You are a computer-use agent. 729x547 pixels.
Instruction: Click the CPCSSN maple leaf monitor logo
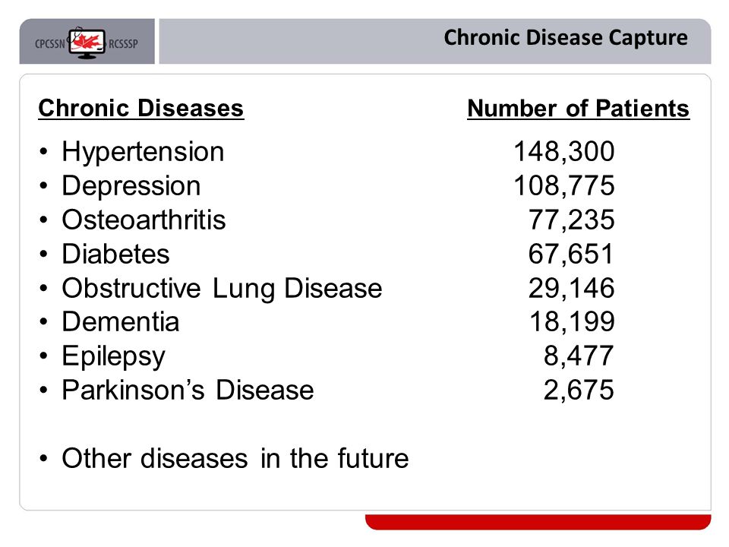pos(87,43)
